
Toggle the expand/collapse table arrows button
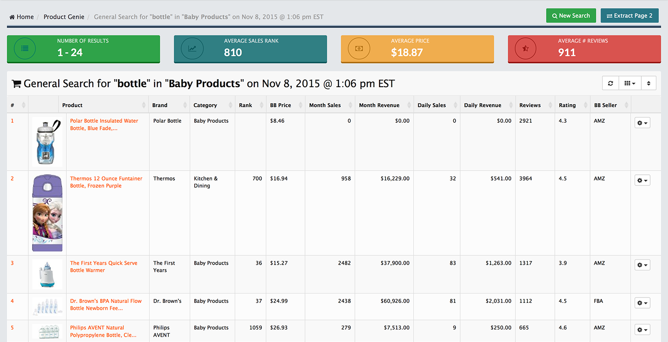[649, 83]
